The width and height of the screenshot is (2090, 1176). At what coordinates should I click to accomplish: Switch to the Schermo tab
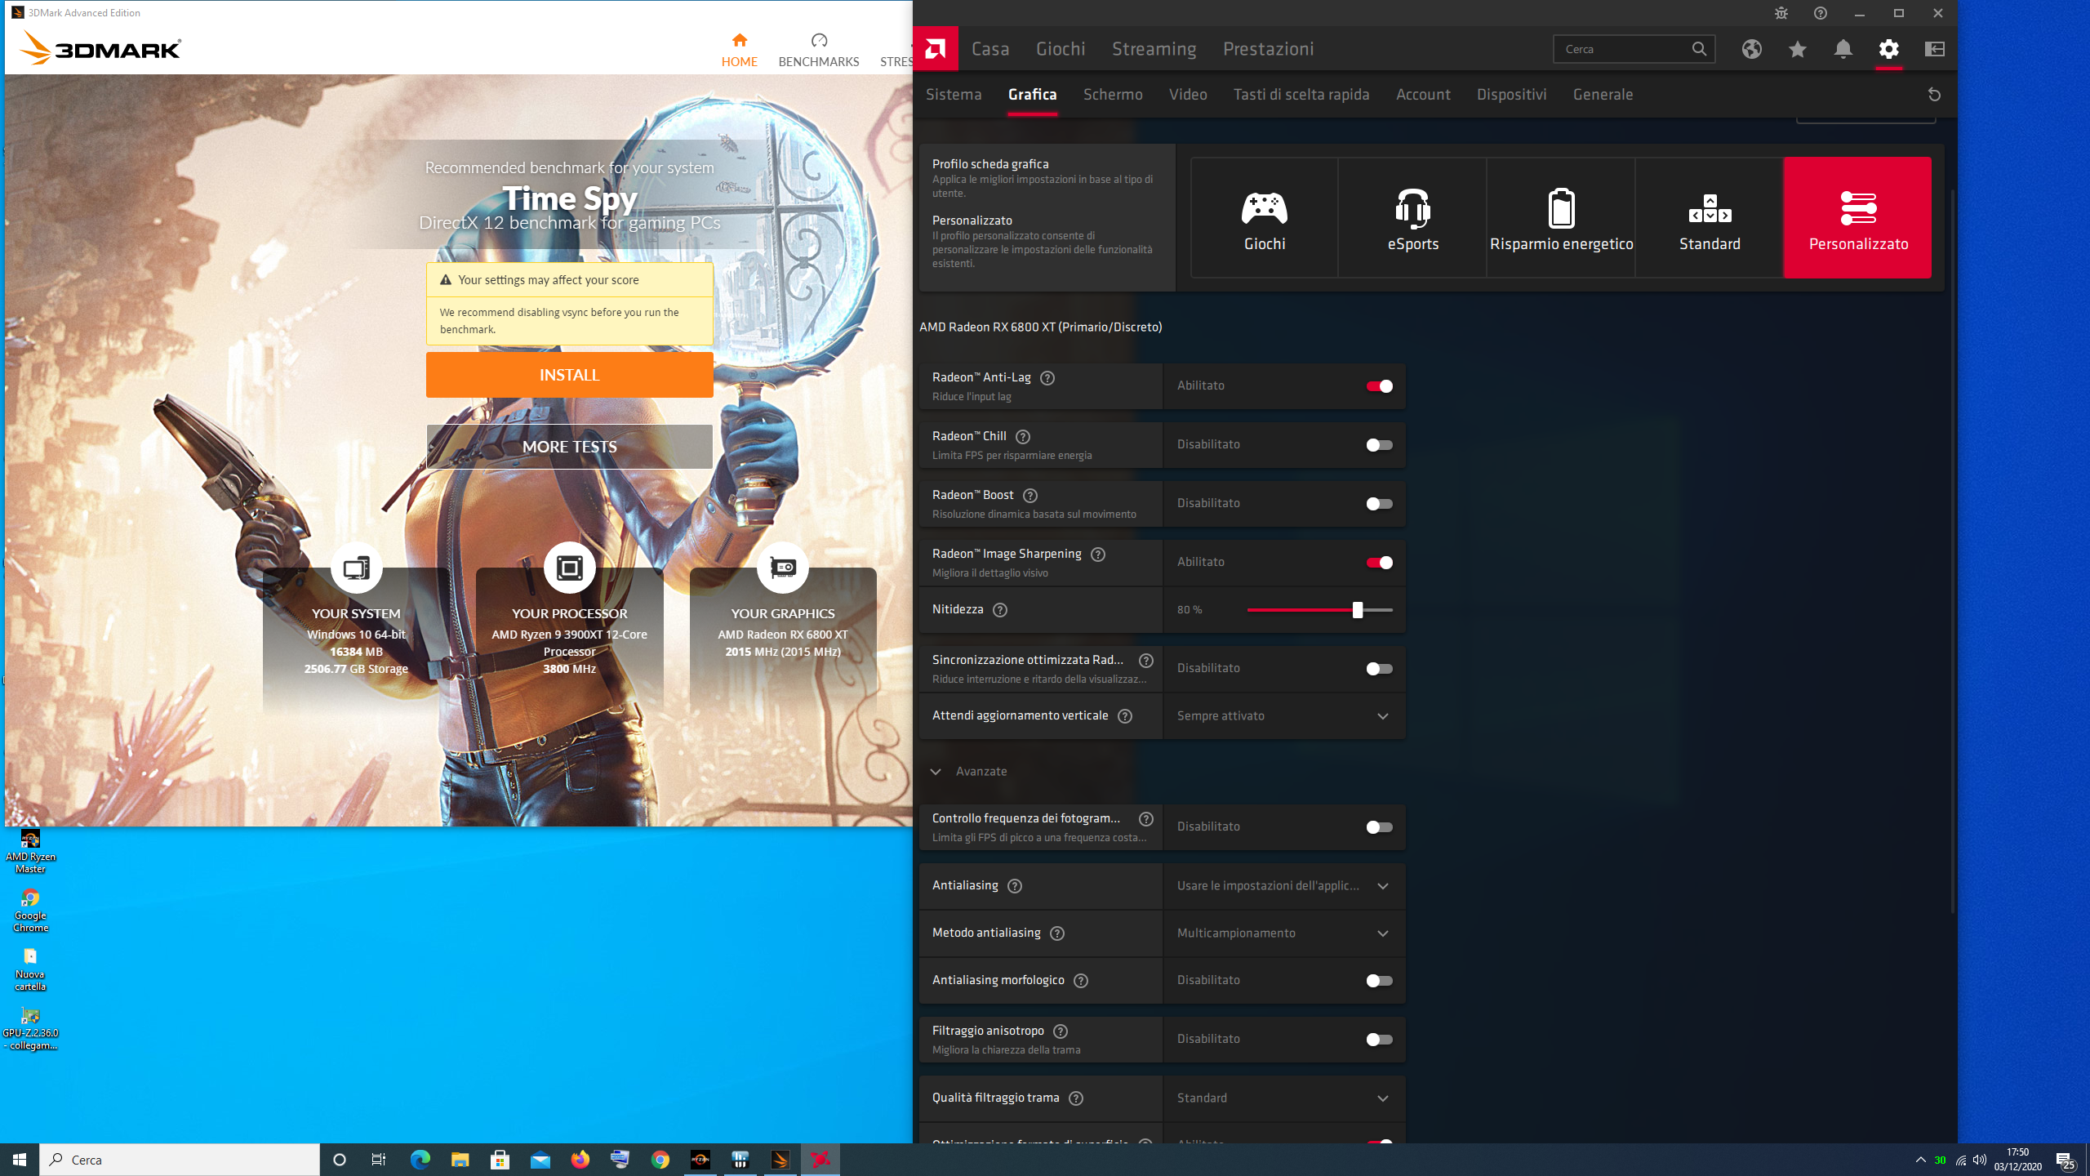pyautogui.click(x=1112, y=95)
